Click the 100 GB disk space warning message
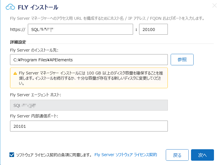The image size is (222, 165). click(x=91, y=78)
